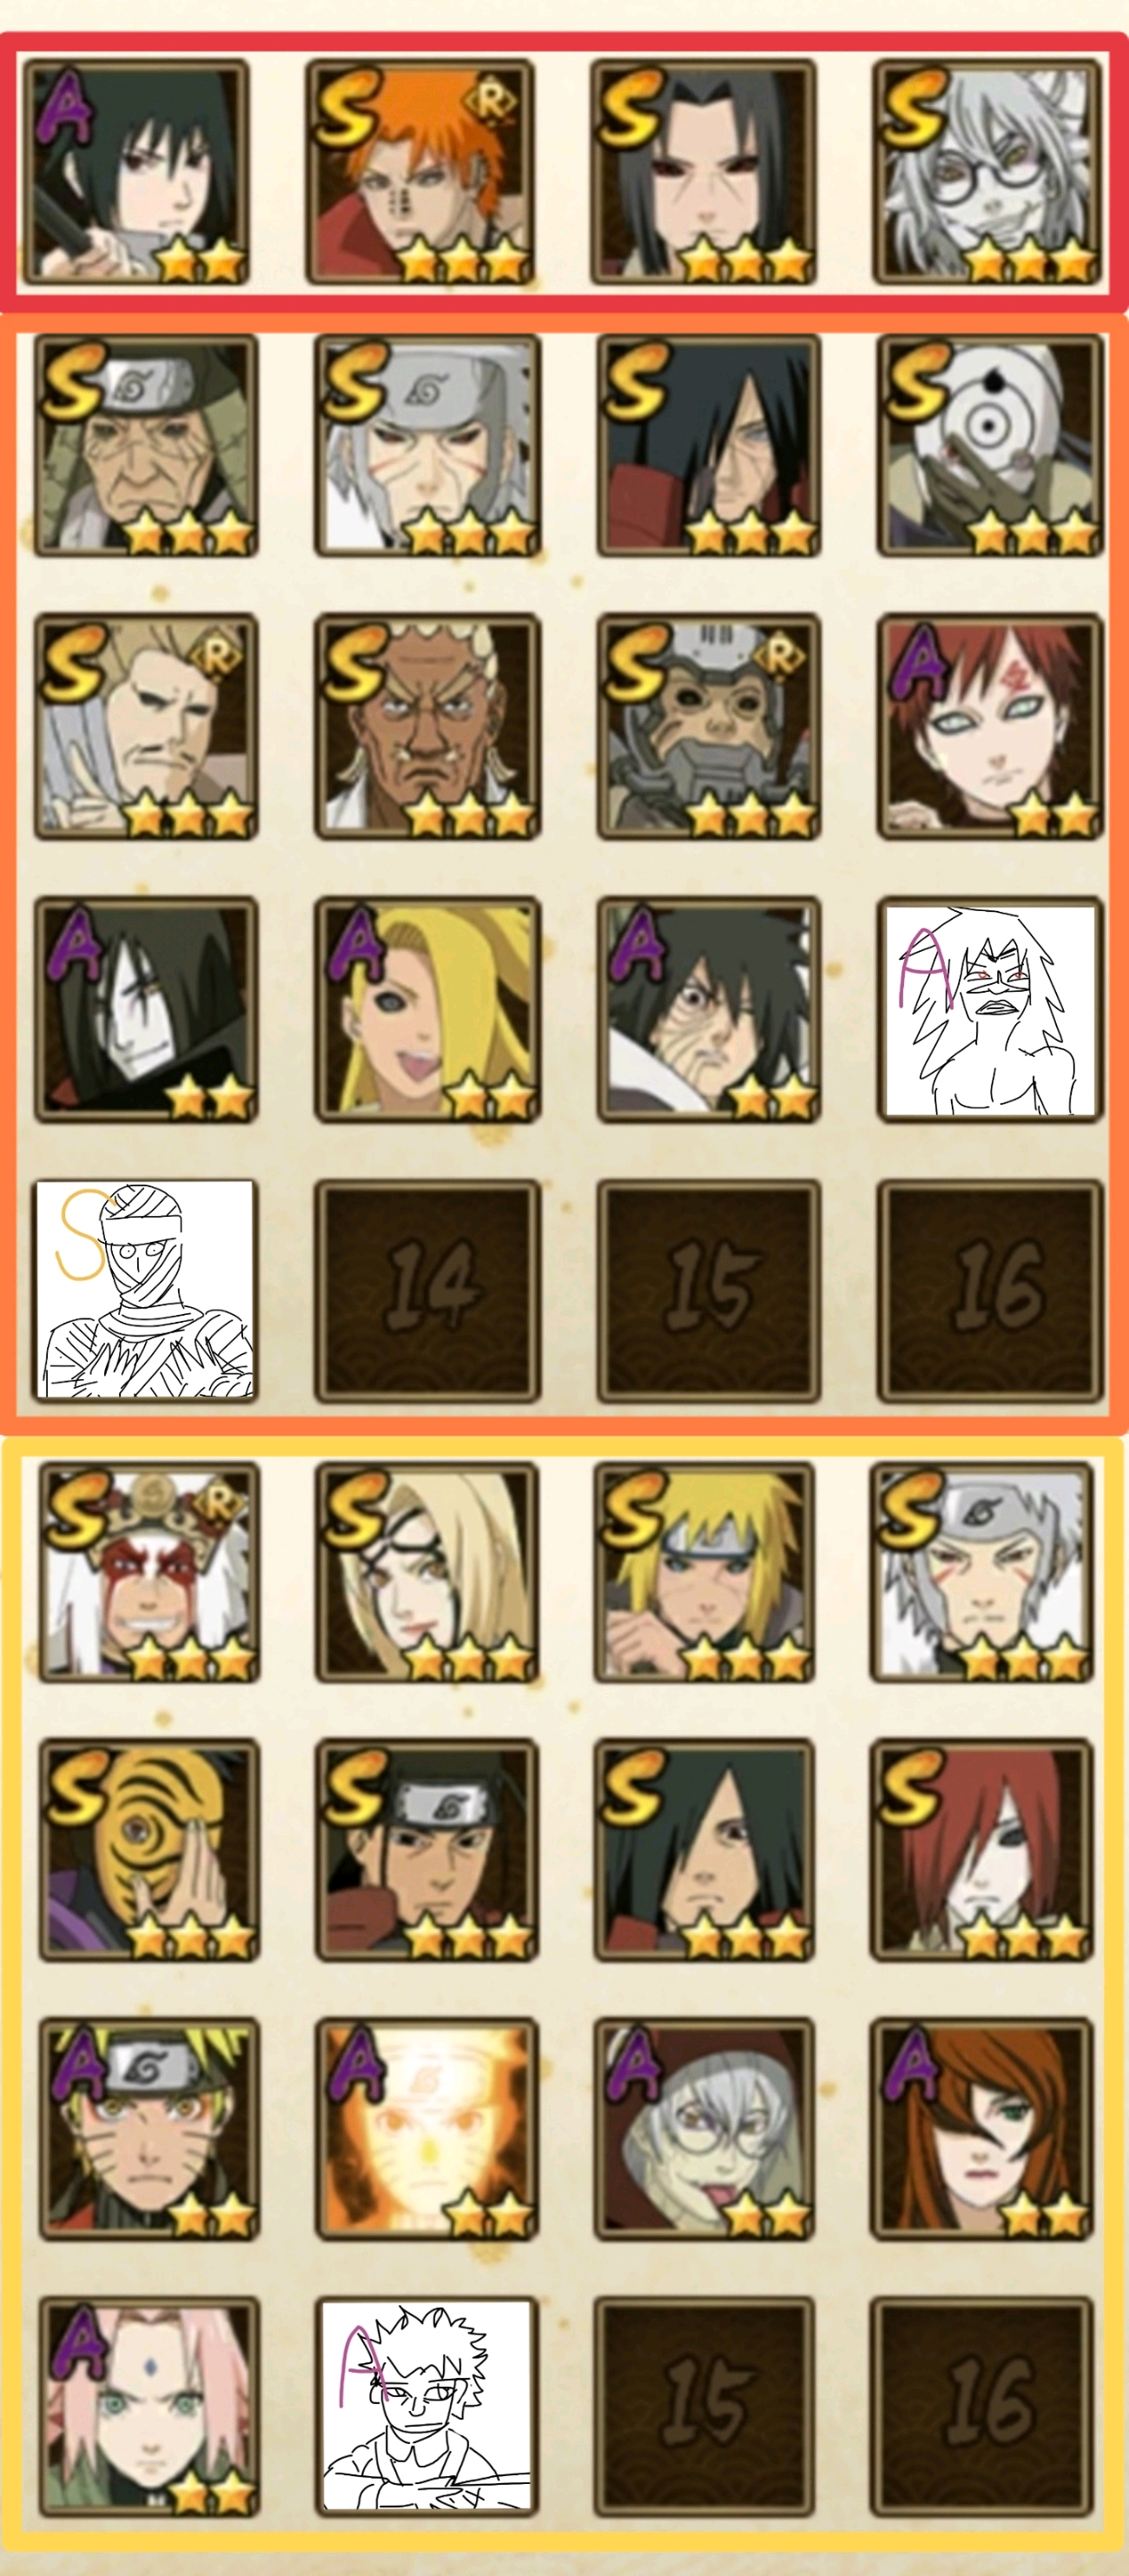
Task: Select Tsunade blonde S-rank portrait
Action: [427, 1571]
